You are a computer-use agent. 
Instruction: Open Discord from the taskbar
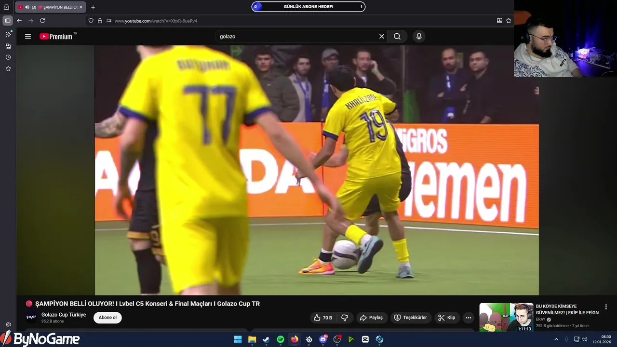[x=323, y=339]
